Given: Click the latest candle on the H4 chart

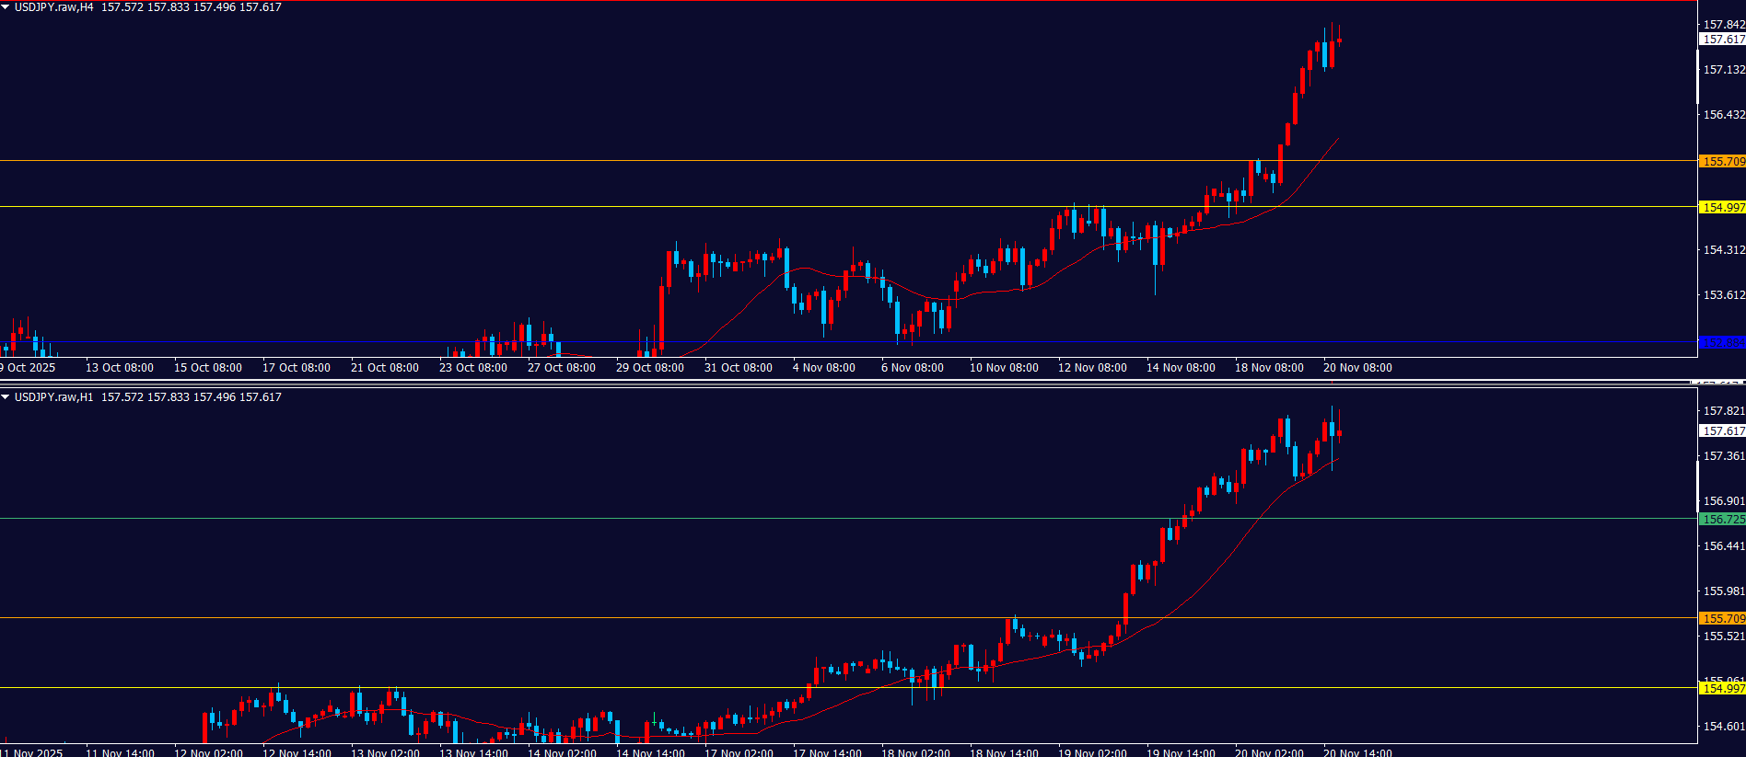Looking at the screenshot, I should tap(1339, 40).
